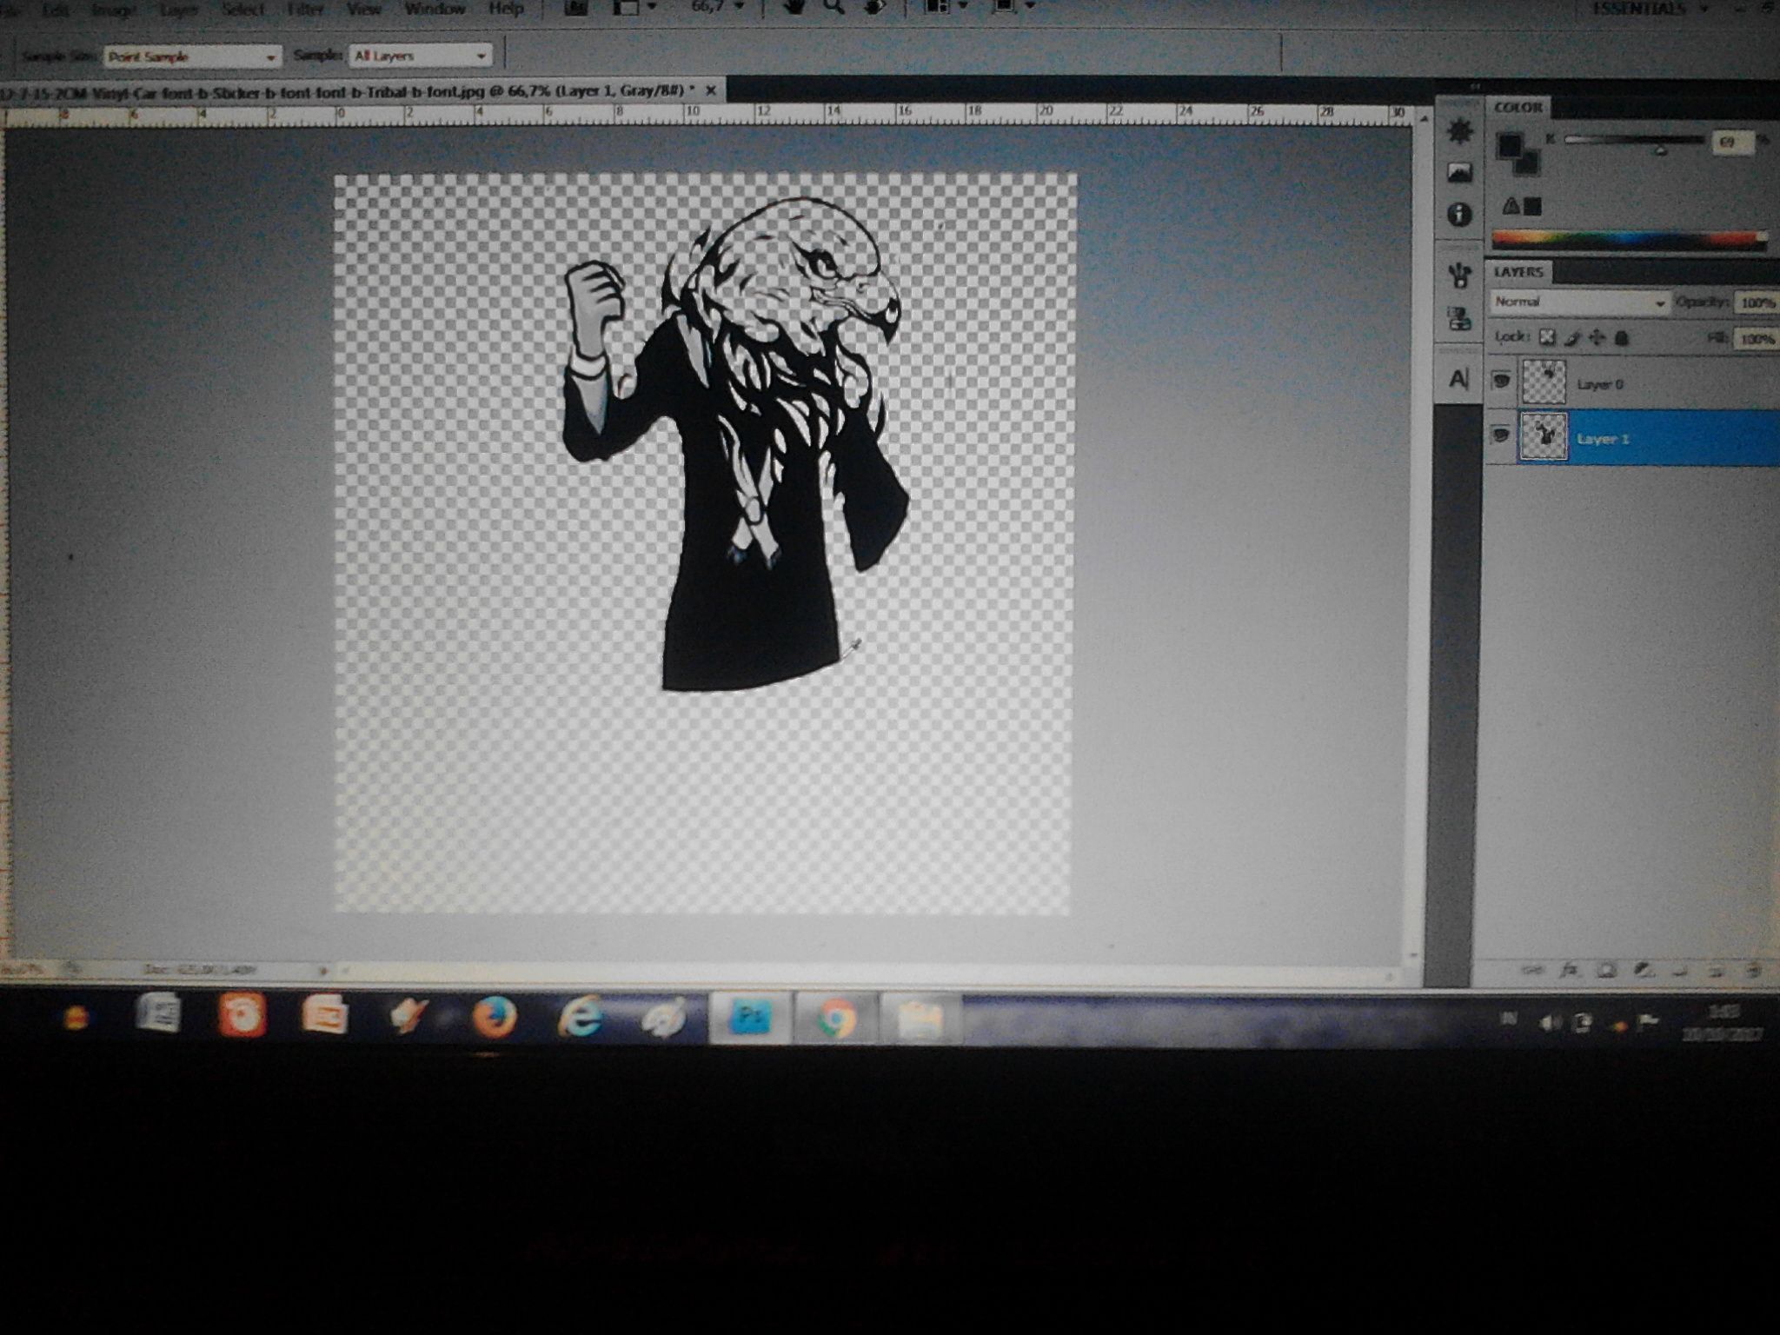The width and height of the screenshot is (1780, 1335).
Task: Open Google Chrome from the taskbar
Action: point(835,1018)
